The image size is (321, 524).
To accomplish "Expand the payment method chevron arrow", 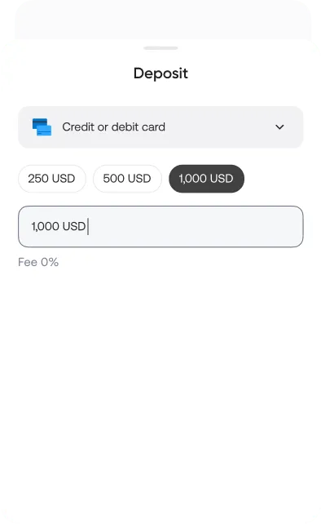I will 279,127.
